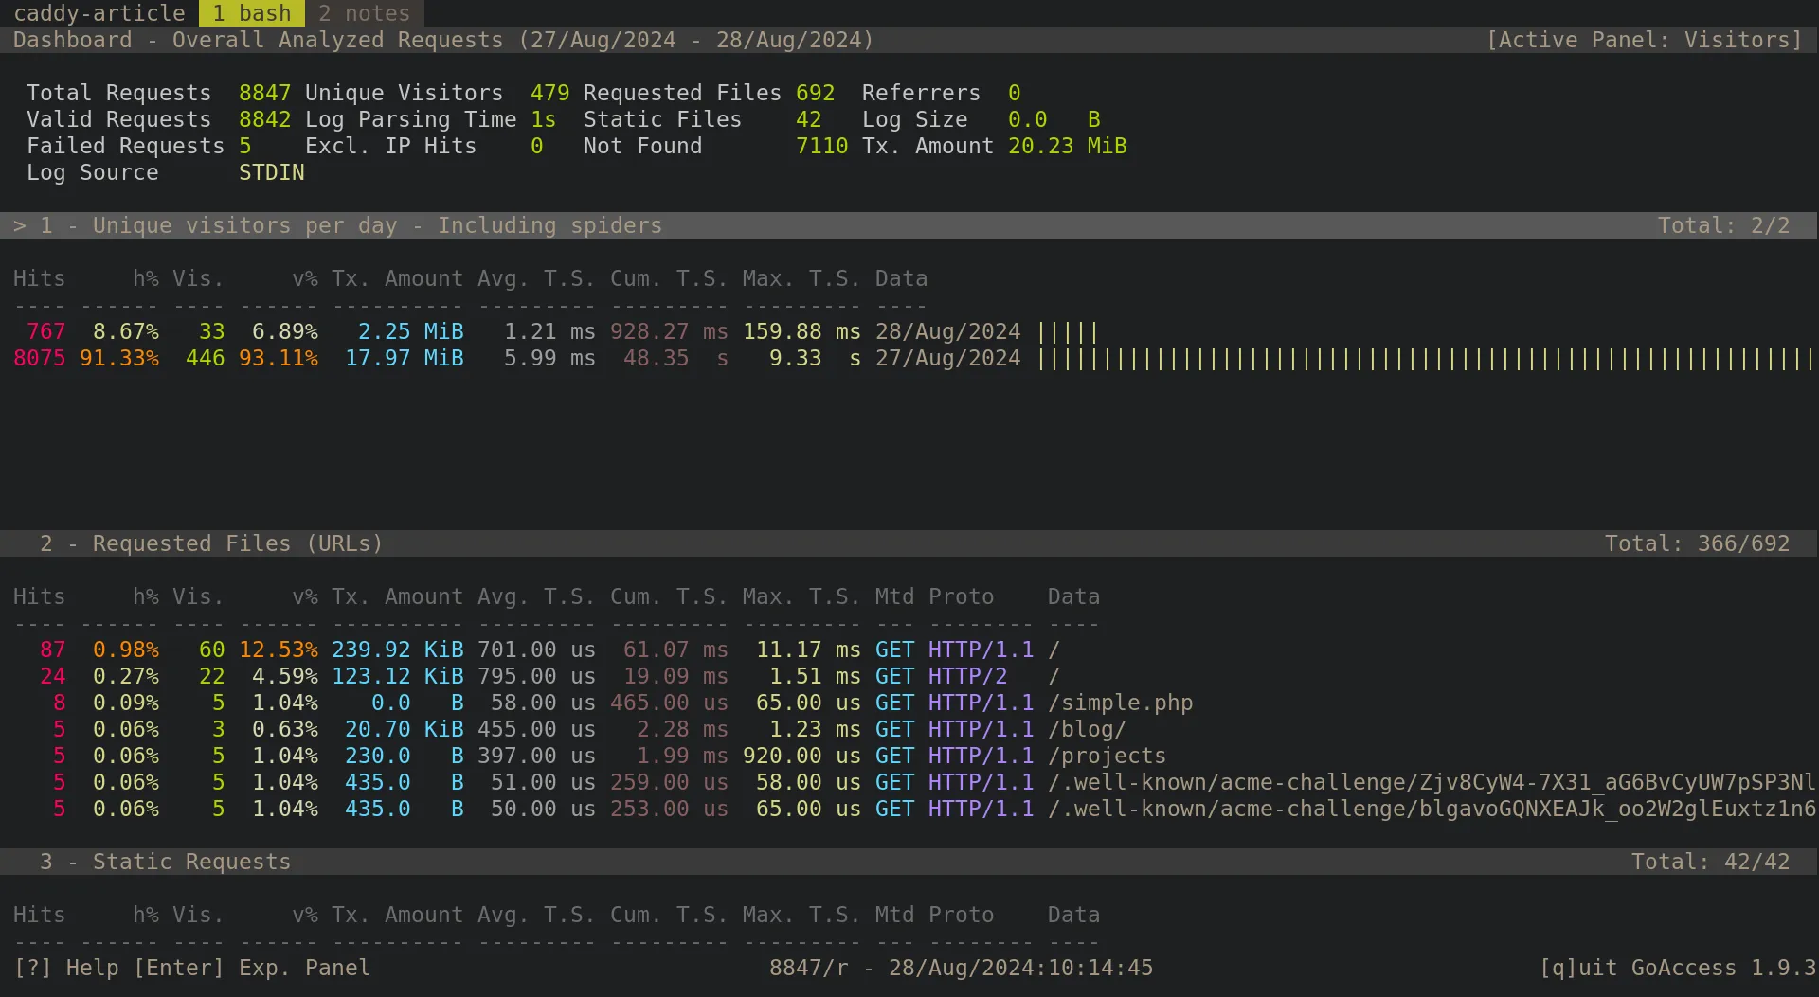Select the first acme-challenge URL row

tap(1326, 782)
